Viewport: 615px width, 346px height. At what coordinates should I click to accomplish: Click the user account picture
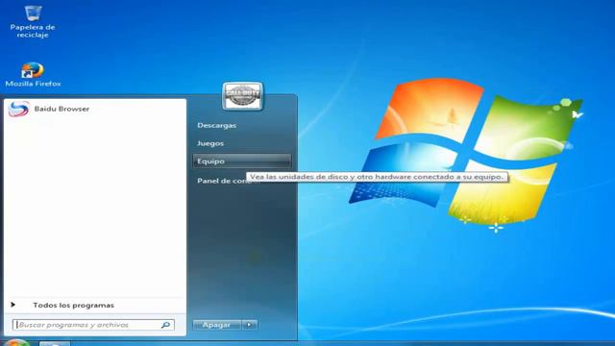pos(242,96)
